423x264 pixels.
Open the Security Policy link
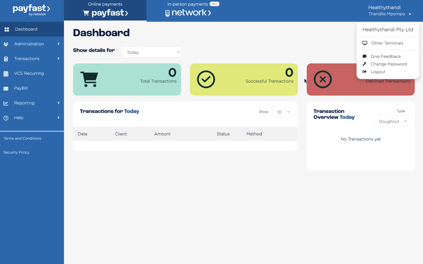pyautogui.click(x=16, y=153)
